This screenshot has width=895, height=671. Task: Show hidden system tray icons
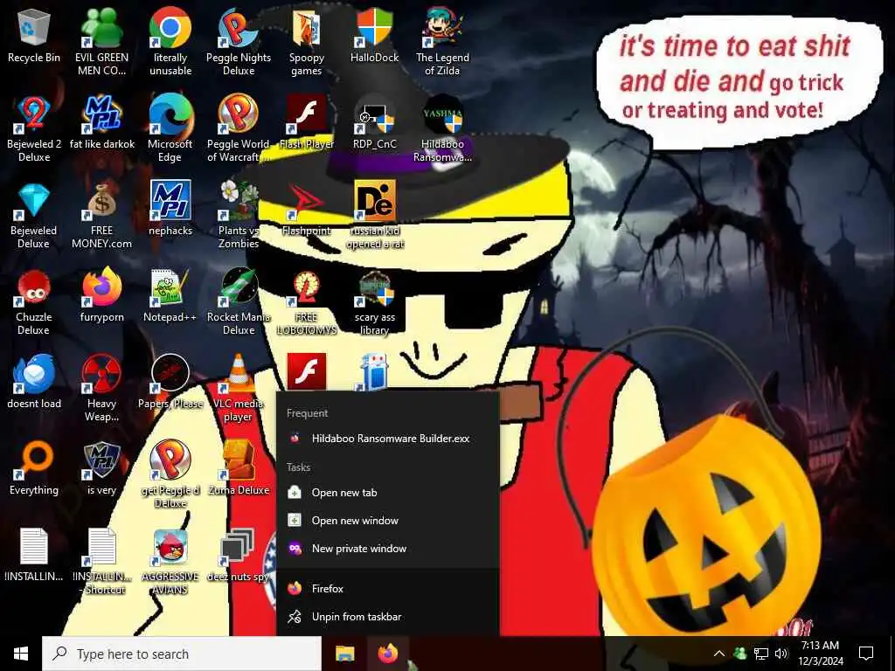point(719,654)
